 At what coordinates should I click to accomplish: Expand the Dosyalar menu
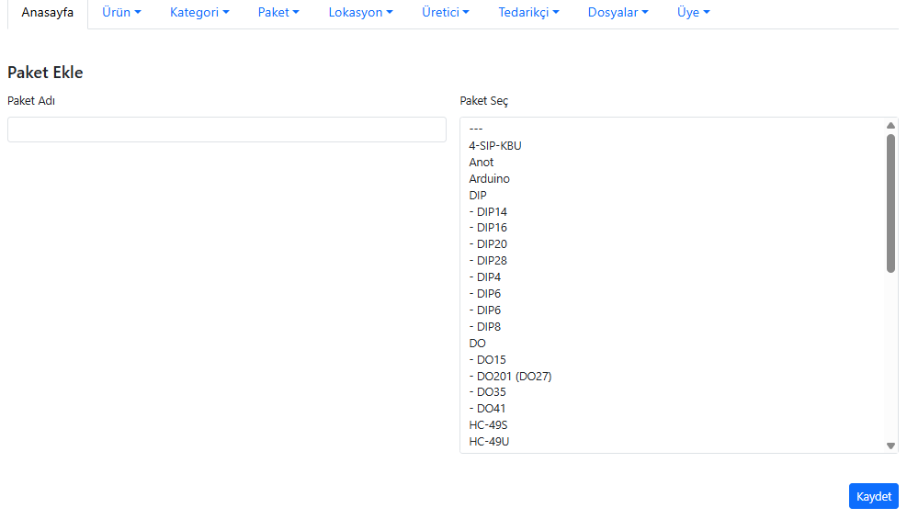618,13
